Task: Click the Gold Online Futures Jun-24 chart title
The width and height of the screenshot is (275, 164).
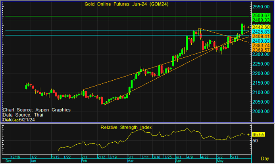Action: click(x=126, y=4)
